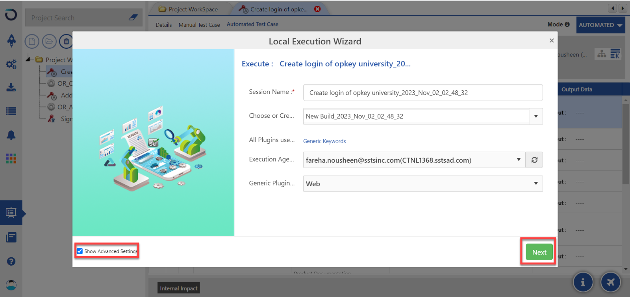Viewport: 630px width, 297px height.
Task: Click the new file toolbar icon
Action: (32, 41)
